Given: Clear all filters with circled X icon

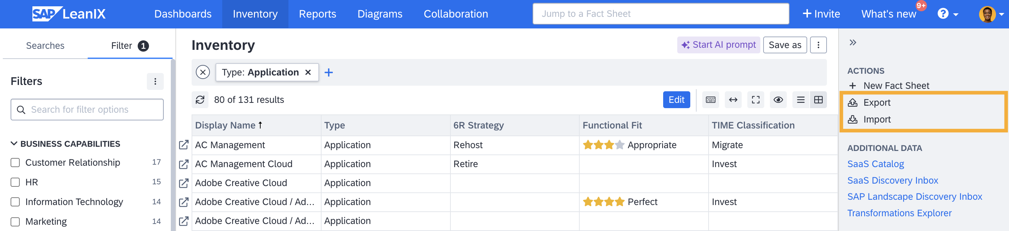Looking at the screenshot, I should pyautogui.click(x=203, y=73).
